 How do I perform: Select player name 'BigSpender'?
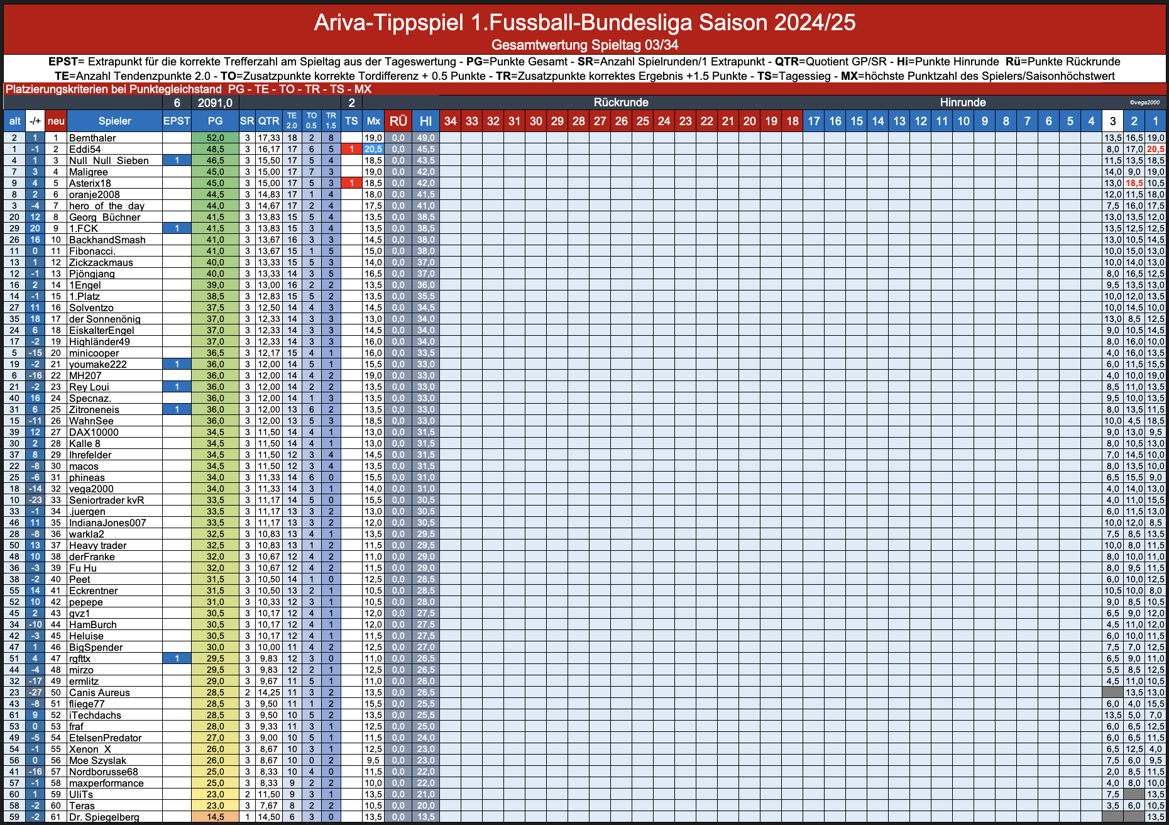pyautogui.click(x=96, y=647)
